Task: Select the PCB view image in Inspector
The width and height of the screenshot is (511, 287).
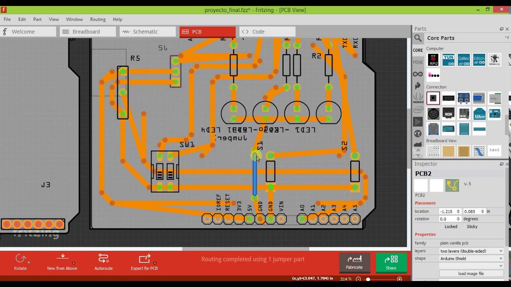Action: (452, 185)
